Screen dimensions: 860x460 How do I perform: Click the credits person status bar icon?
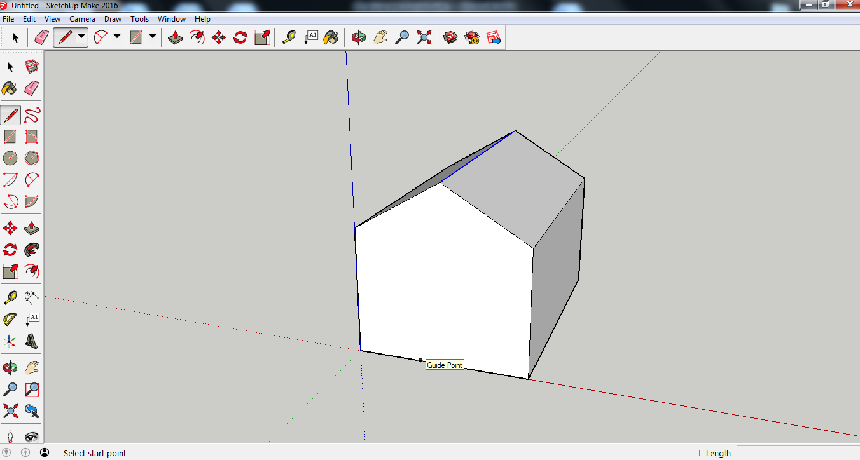point(25,453)
